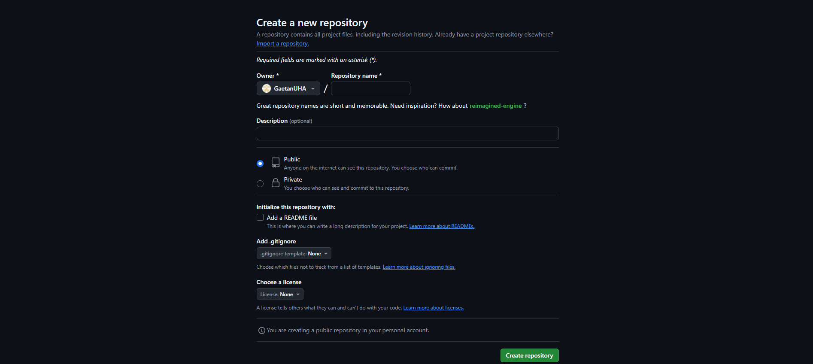This screenshot has width=813, height=364.
Task: Click the info icon beside public repository notice
Action: (261, 331)
